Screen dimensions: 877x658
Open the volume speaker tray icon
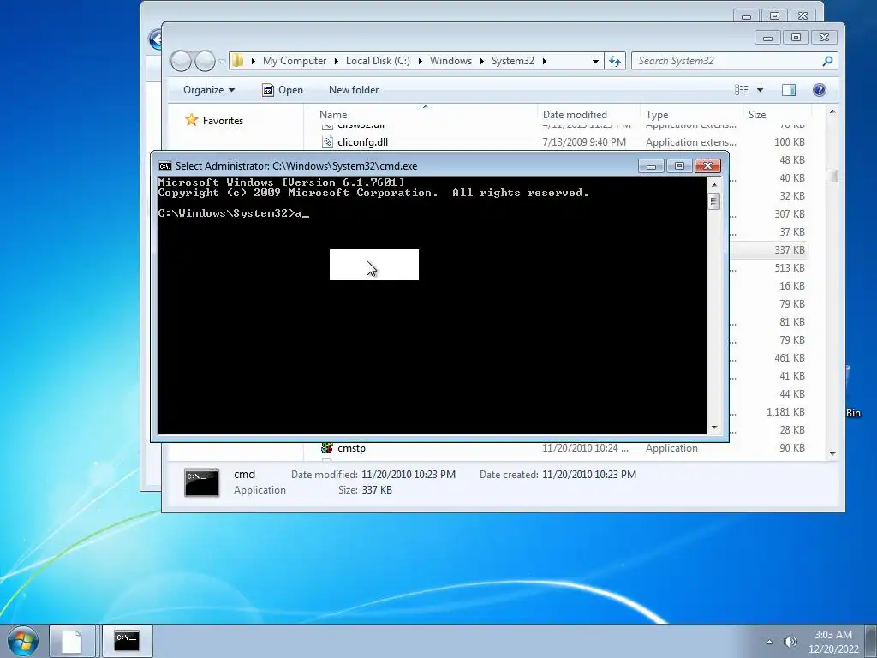[790, 642]
